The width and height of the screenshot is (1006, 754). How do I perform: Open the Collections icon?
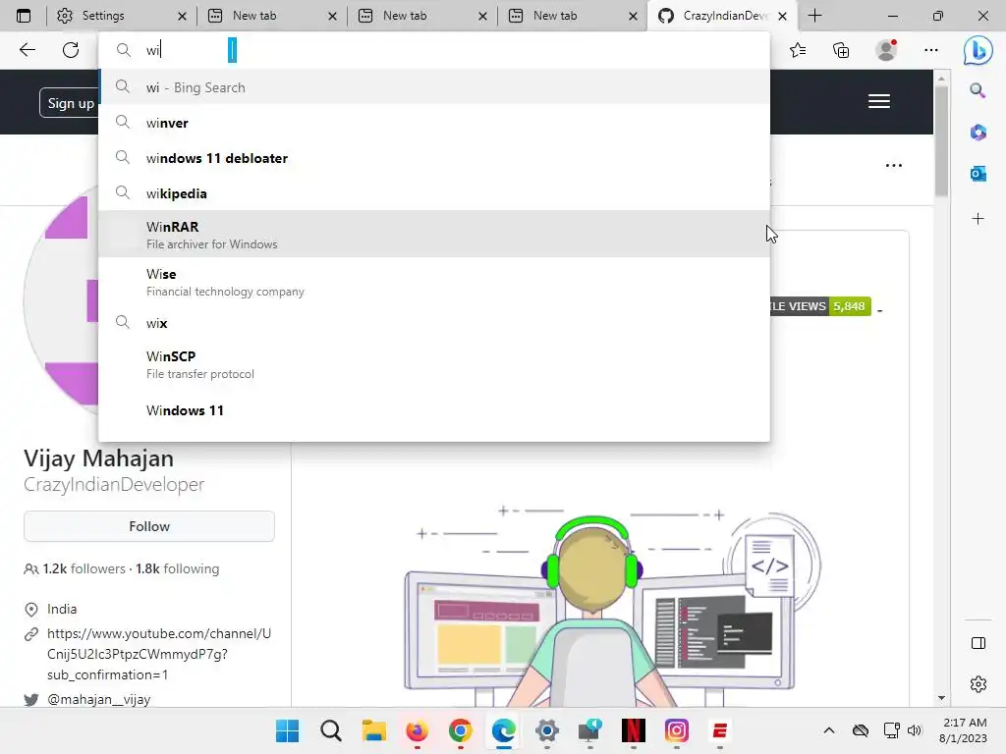(x=841, y=50)
